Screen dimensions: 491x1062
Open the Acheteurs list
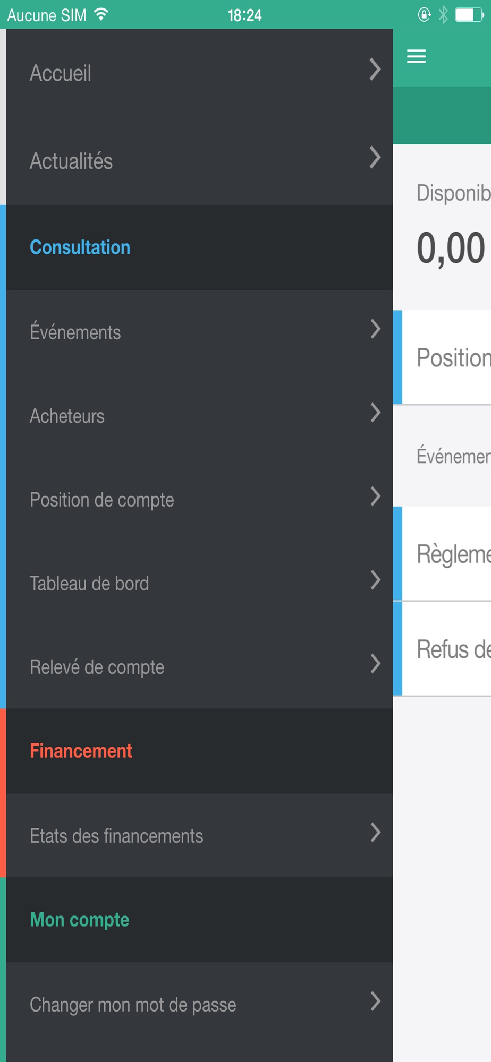(67, 416)
